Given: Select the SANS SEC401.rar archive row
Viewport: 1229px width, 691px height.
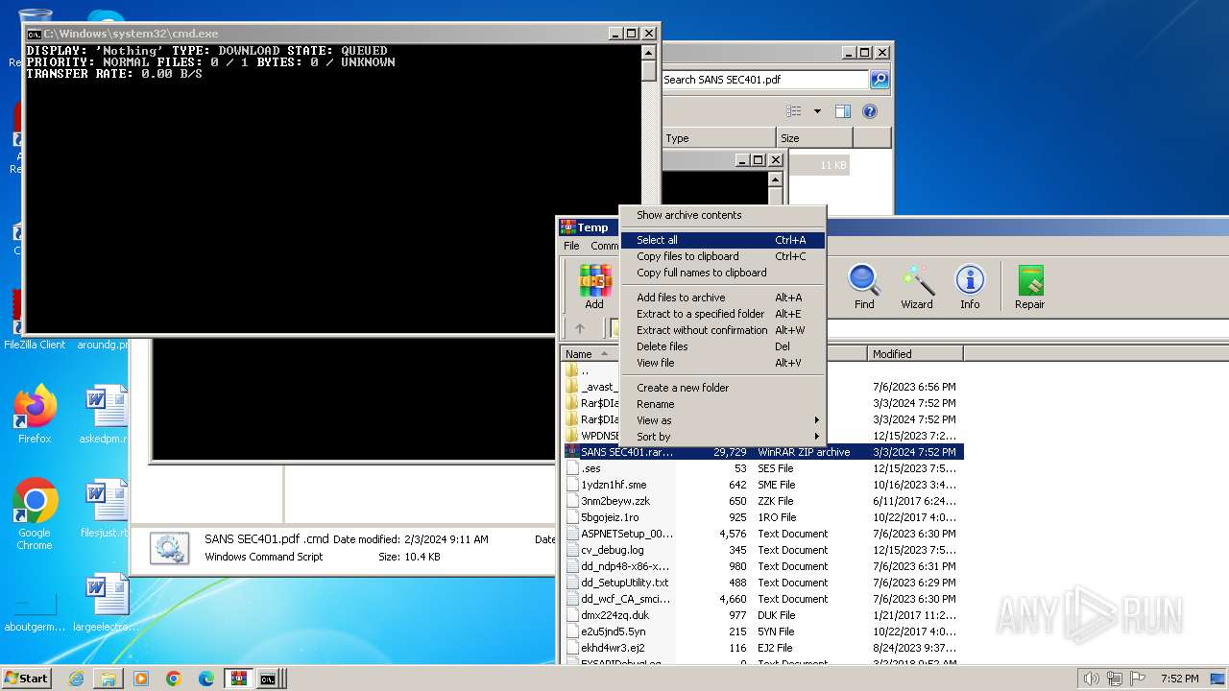Looking at the screenshot, I should [762, 452].
